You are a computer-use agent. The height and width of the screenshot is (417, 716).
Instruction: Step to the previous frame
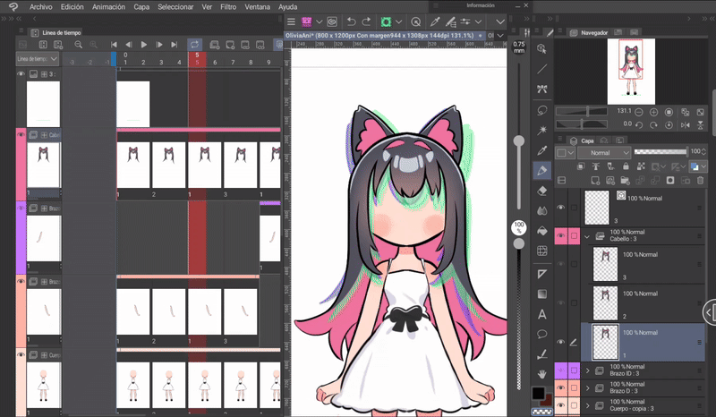tap(129, 45)
